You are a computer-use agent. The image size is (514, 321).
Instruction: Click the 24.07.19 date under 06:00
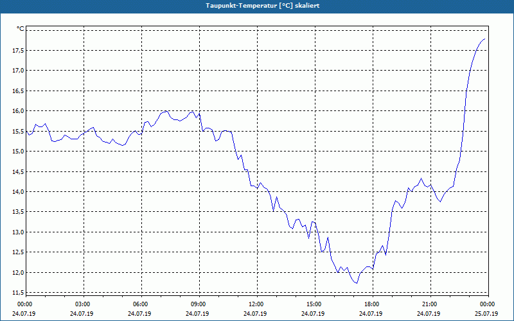click(x=140, y=313)
